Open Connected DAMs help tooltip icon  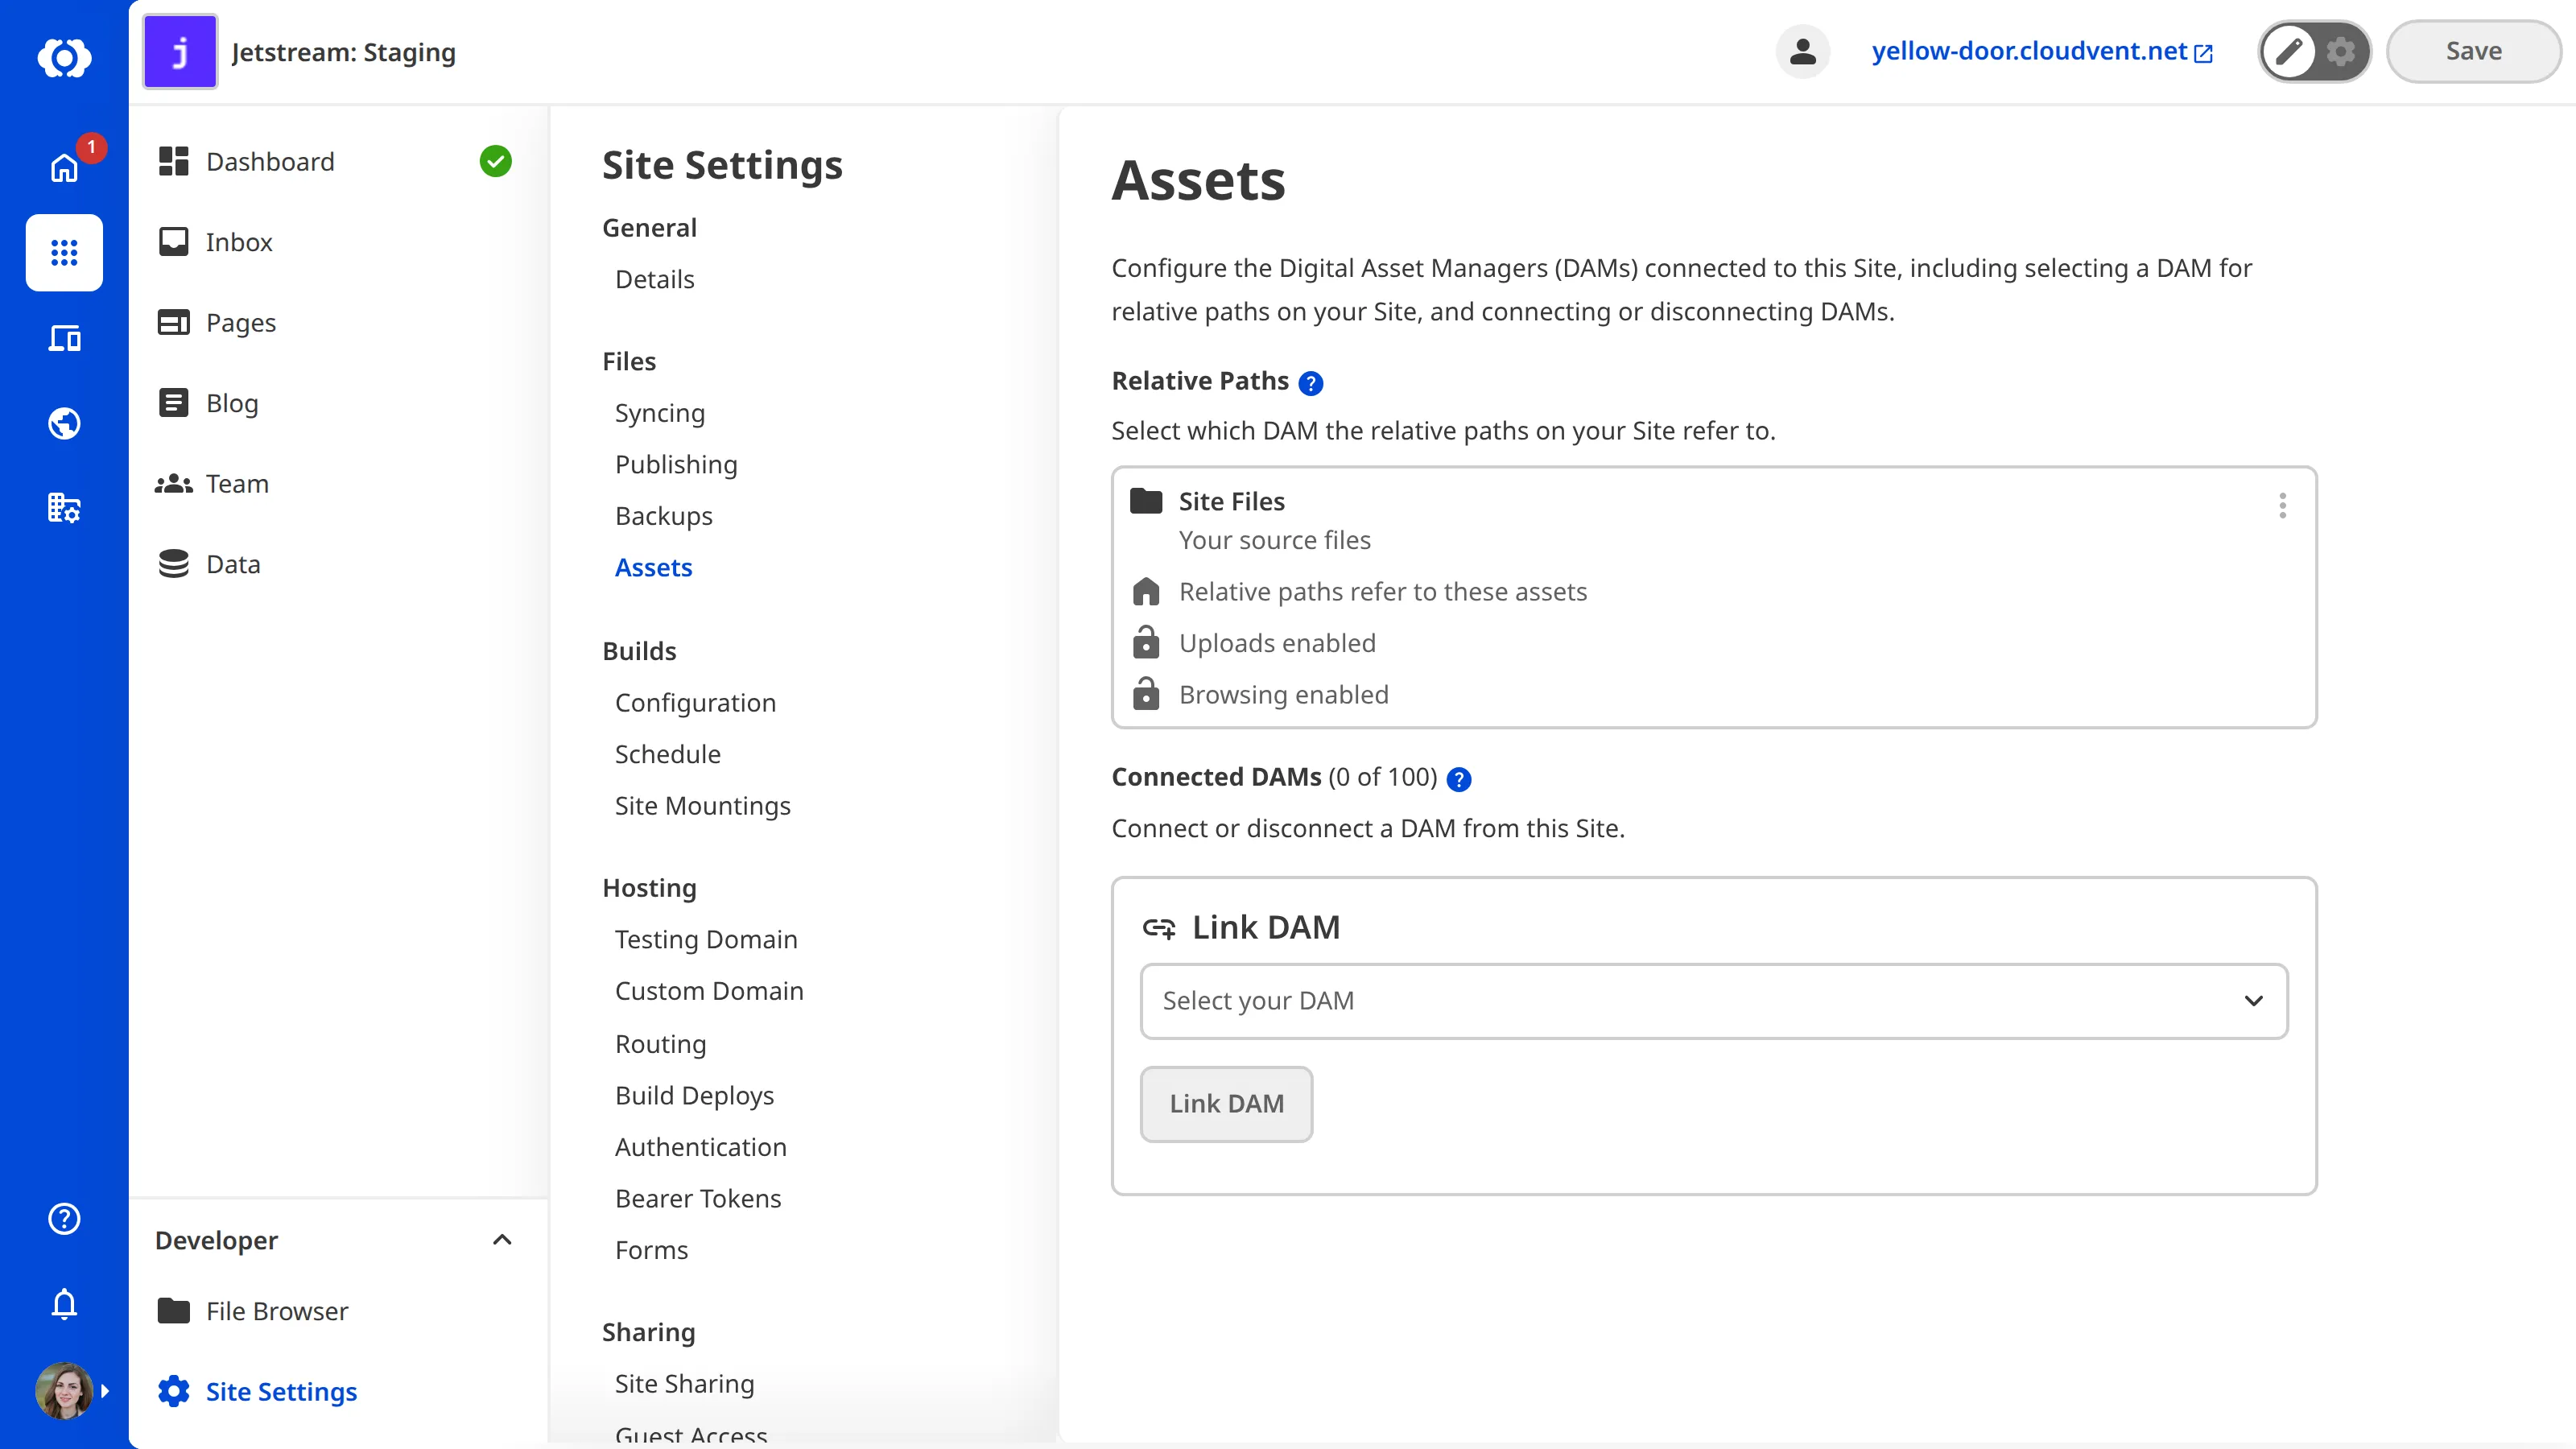1459,779
